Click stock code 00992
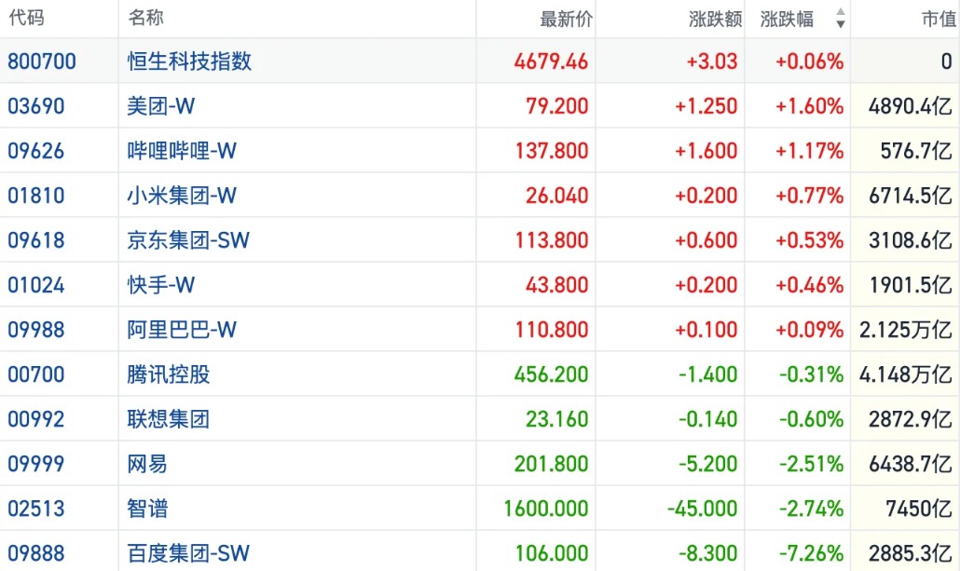 pos(36,418)
